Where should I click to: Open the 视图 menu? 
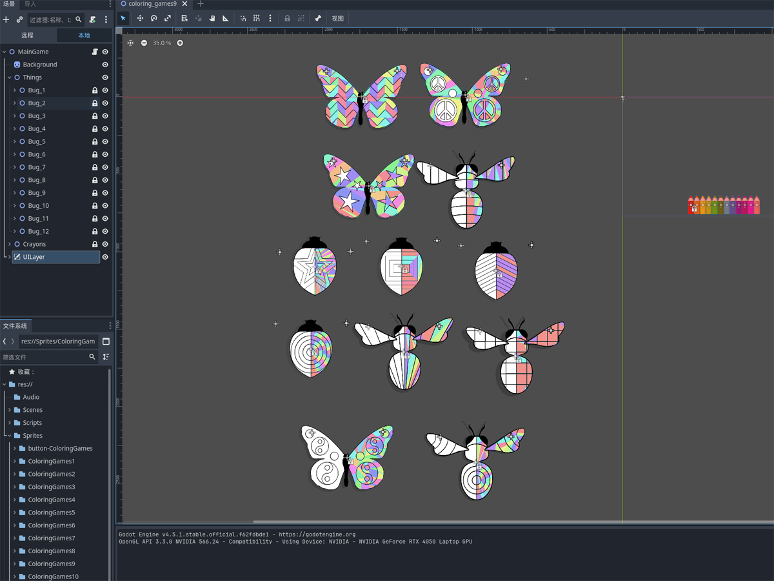tap(337, 19)
